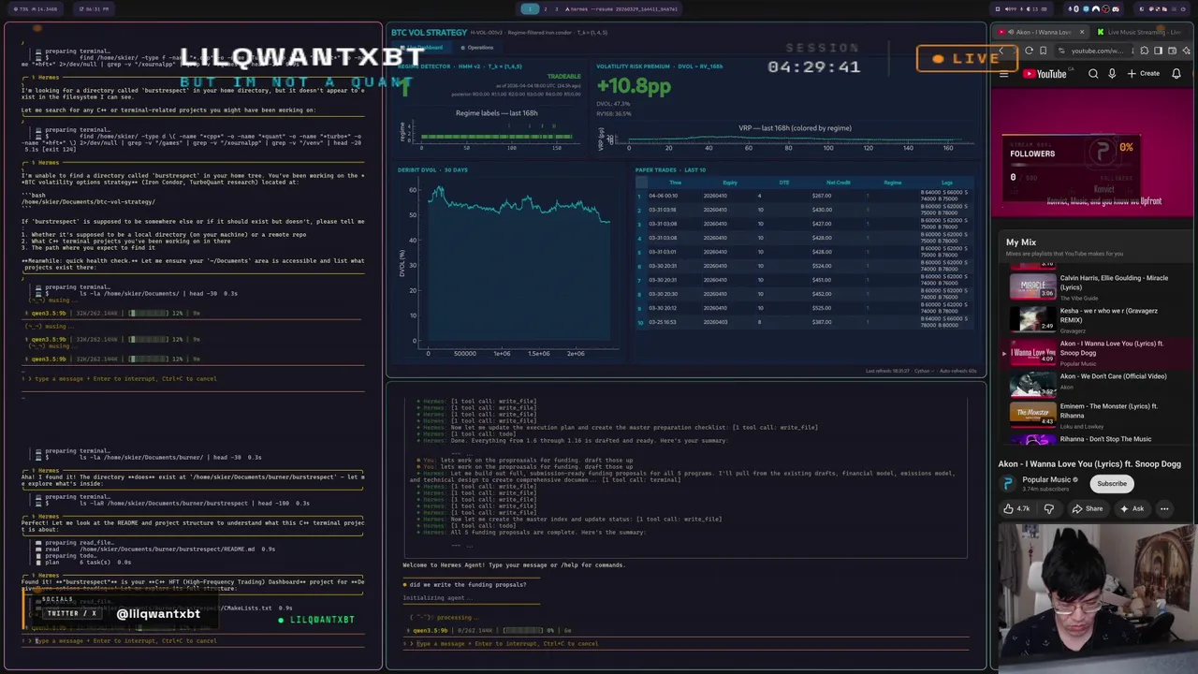Screen dimensions: 1198x674
Task: Bookmark the page in browser toolbar
Action: pyautogui.click(x=1043, y=51)
